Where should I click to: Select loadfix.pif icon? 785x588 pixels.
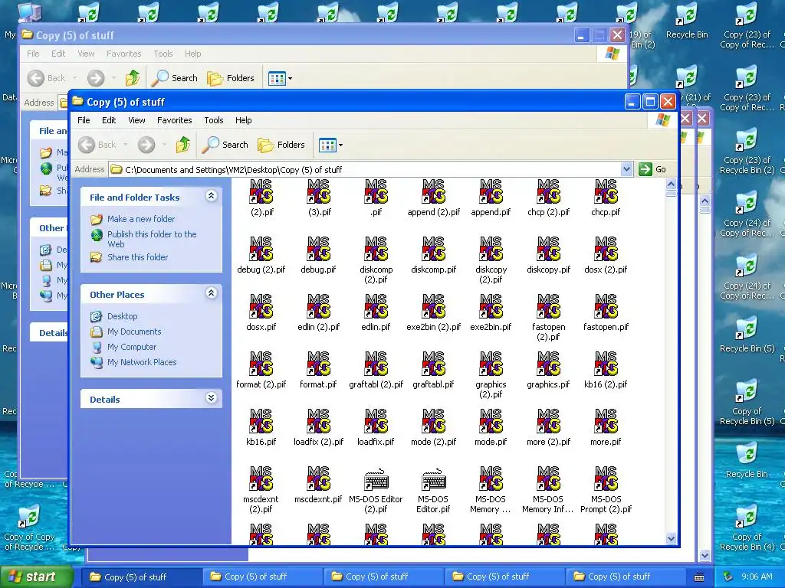(376, 422)
